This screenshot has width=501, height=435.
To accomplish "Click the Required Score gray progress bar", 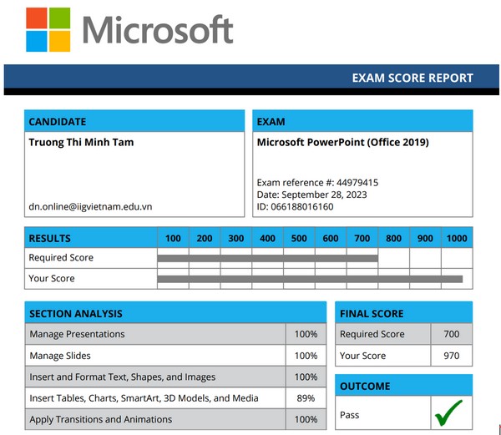I will click(267, 258).
